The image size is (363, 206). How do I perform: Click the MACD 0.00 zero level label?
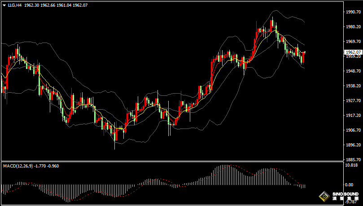click(x=349, y=185)
